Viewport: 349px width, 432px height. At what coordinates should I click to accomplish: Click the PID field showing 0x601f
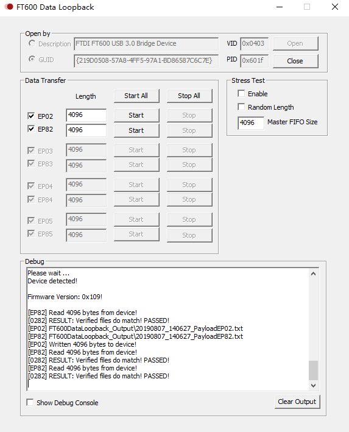pyautogui.click(x=254, y=60)
